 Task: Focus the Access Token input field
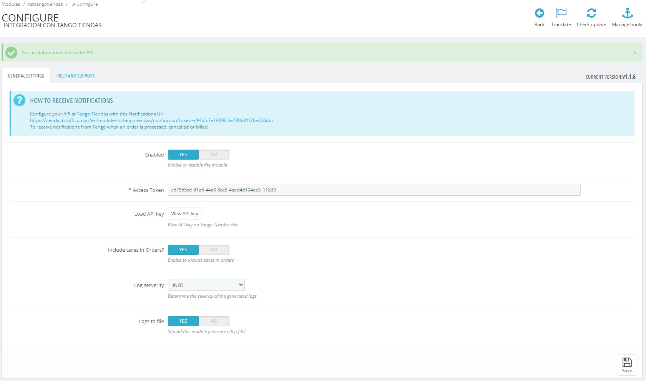(x=374, y=190)
